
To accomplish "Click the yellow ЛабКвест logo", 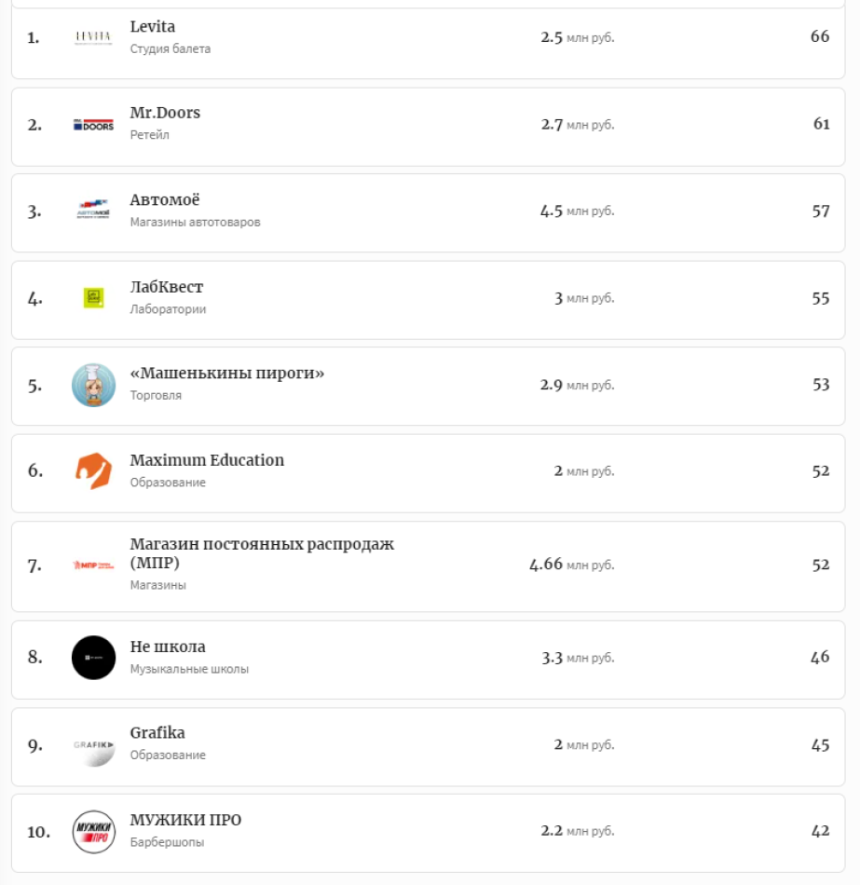I will [93, 298].
